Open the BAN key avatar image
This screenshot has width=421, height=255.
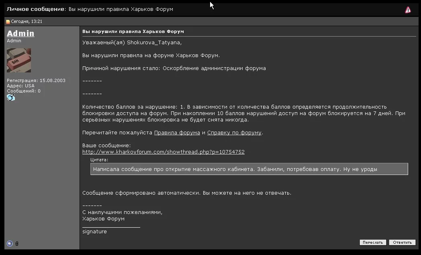point(18,60)
